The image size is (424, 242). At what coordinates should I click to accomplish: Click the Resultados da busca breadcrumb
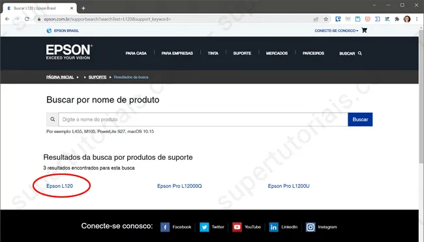click(131, 77)
